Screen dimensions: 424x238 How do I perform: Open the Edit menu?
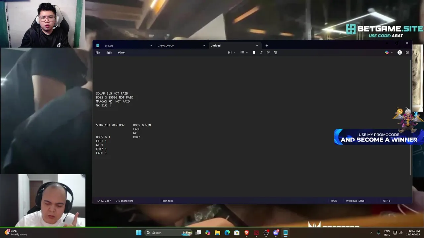[109, 53]
